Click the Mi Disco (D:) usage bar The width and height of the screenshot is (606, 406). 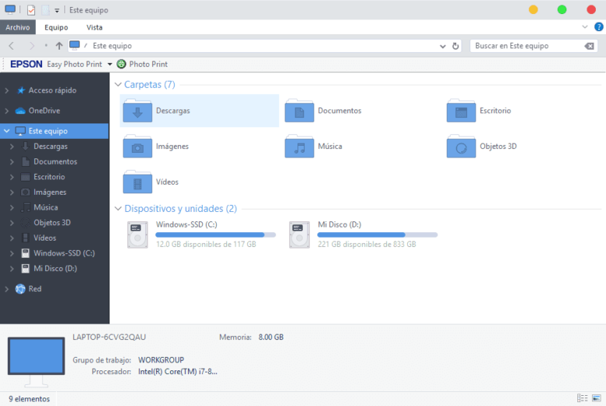pyautogui.click(x=378, y=234)
